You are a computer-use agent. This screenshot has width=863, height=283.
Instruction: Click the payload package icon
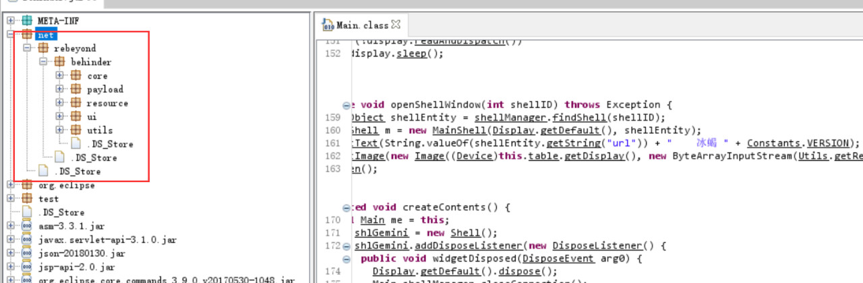click(76, 89)
